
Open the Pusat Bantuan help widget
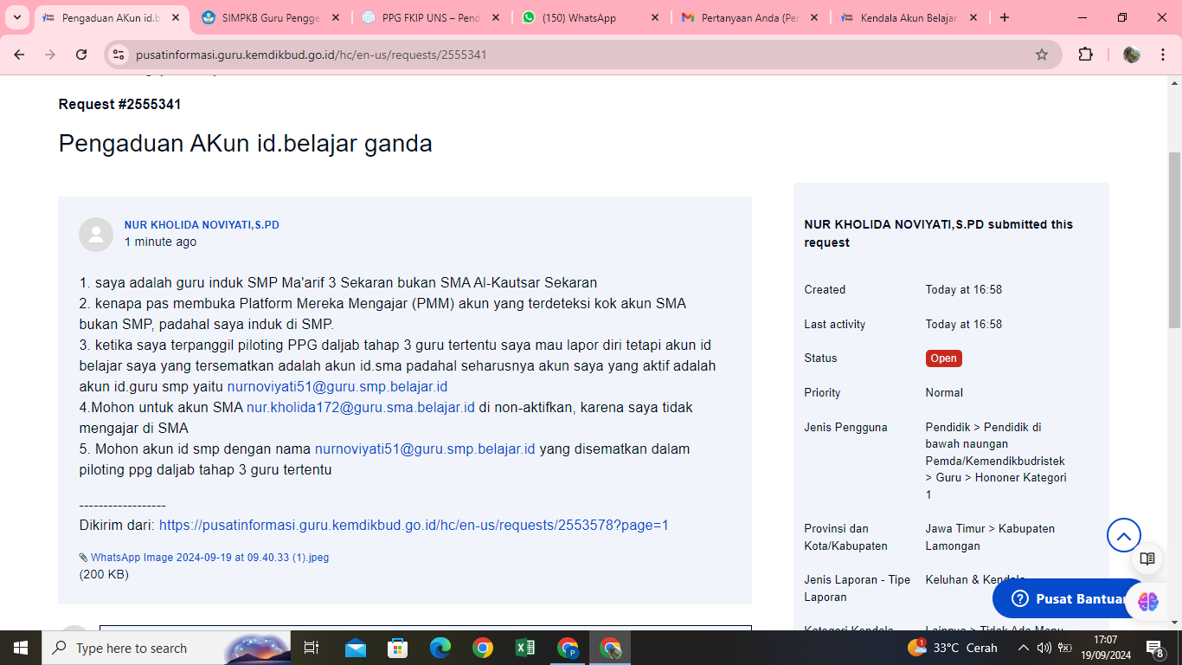coord(1071,599)
